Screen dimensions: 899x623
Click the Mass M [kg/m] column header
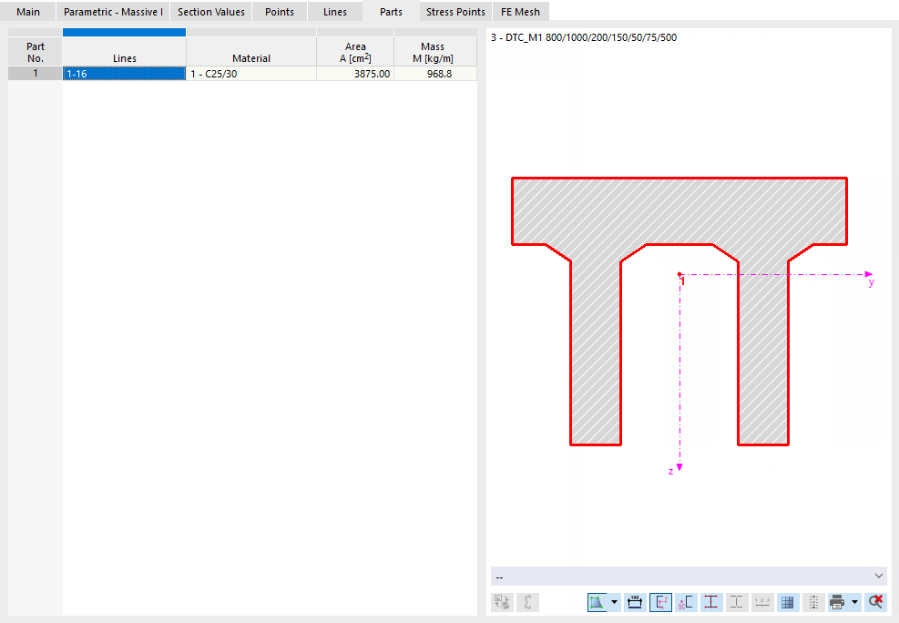434,52
